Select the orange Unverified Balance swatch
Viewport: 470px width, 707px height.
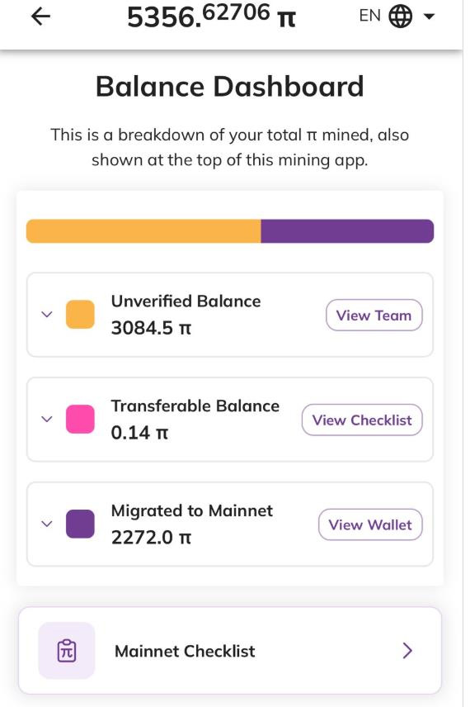80,315
